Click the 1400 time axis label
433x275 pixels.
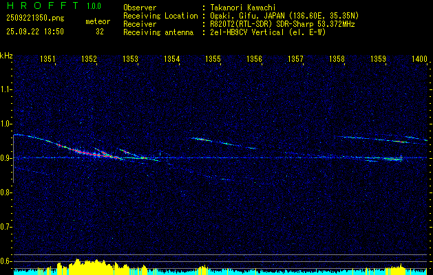click(x=419, y=59)
